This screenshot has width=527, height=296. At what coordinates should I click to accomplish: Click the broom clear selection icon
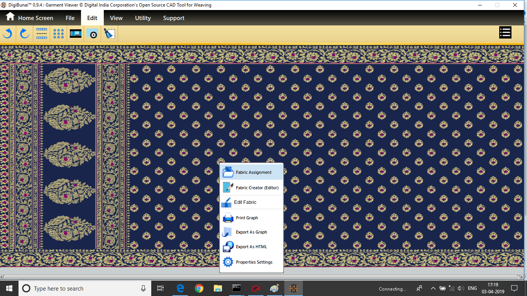coord(110,34)
